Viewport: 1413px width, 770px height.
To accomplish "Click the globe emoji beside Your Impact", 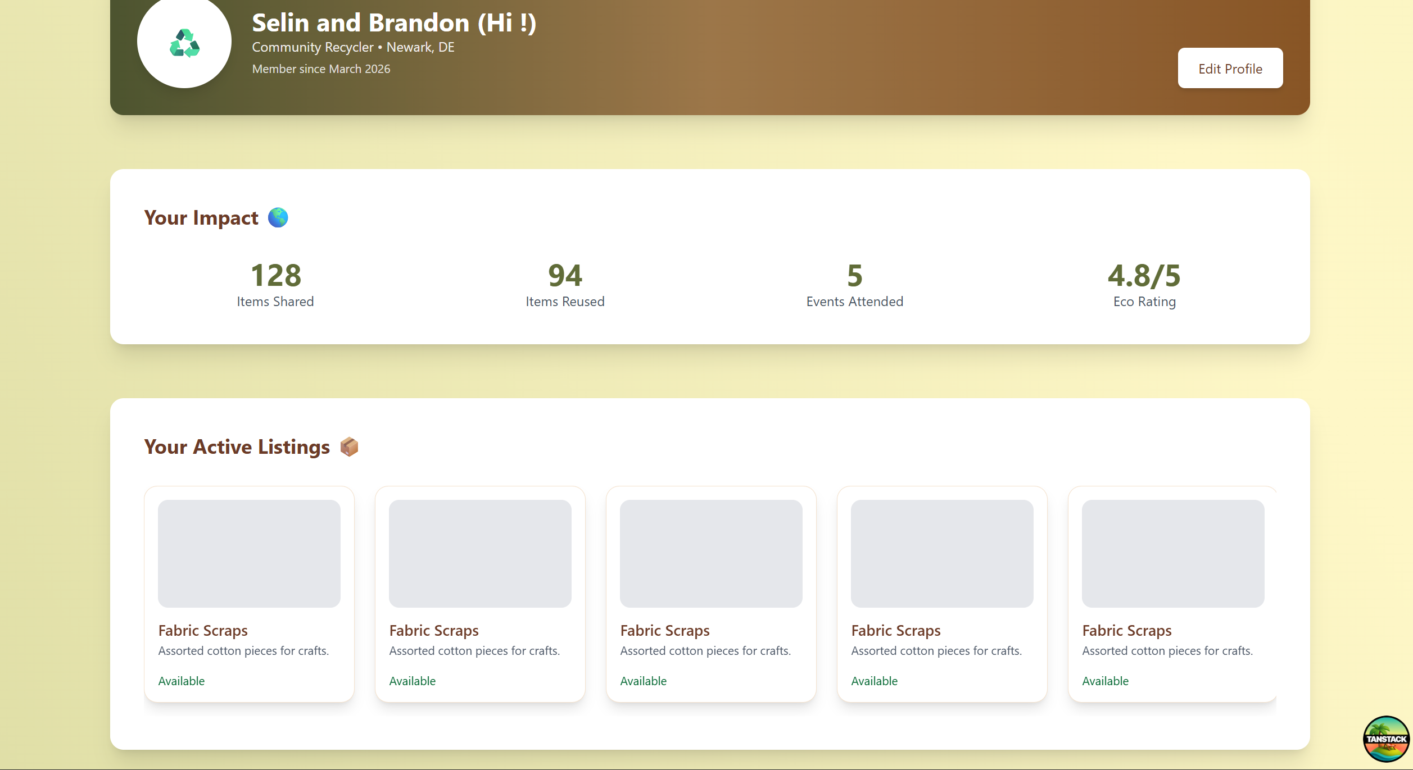I will pos(278,217).
